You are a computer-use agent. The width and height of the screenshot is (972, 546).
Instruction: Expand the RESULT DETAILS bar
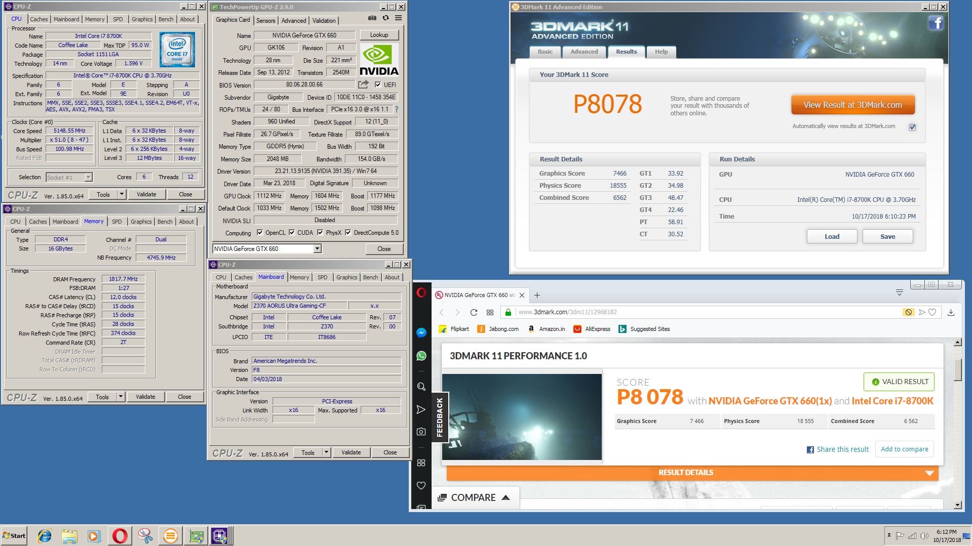click(692, 473)
